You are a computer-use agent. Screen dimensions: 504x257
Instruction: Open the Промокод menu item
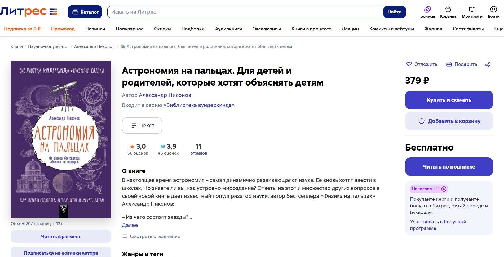click(x=63, y=29)
